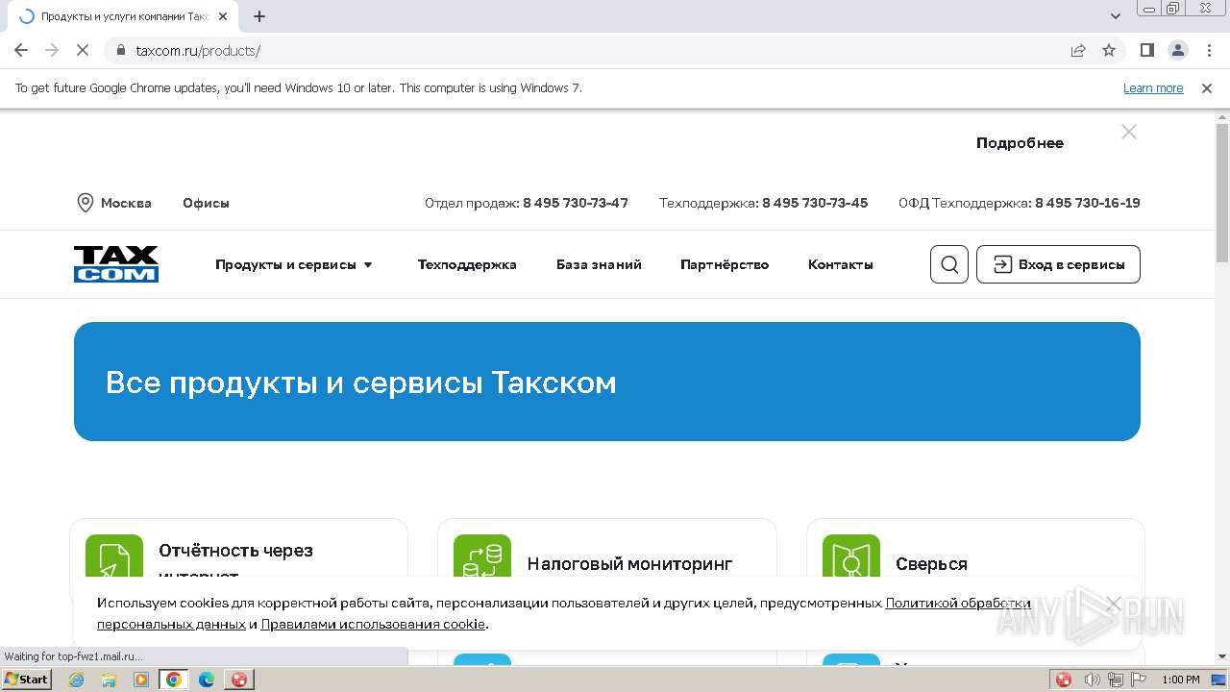Screen dimensions: 1230x692
Task: Click the Action Center flag tray icon
Action: [1139, 680]
